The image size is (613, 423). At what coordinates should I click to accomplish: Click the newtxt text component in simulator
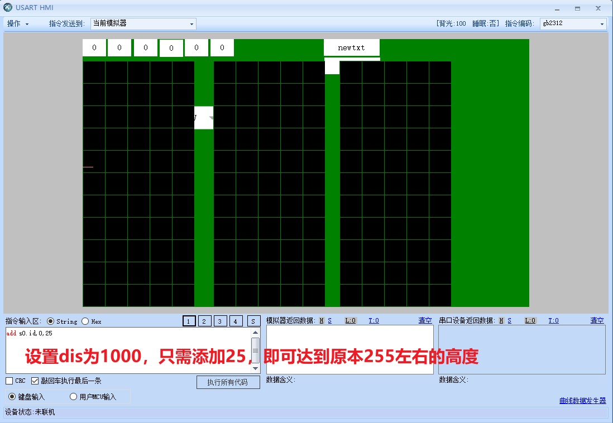tap(351, 48)
